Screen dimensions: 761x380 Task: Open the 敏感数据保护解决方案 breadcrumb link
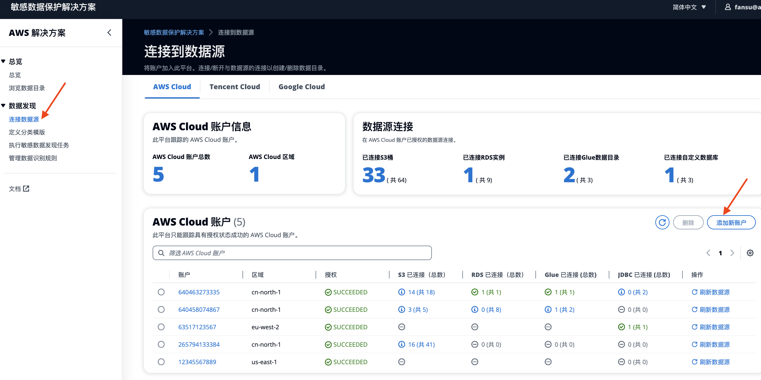pos(174,32)
